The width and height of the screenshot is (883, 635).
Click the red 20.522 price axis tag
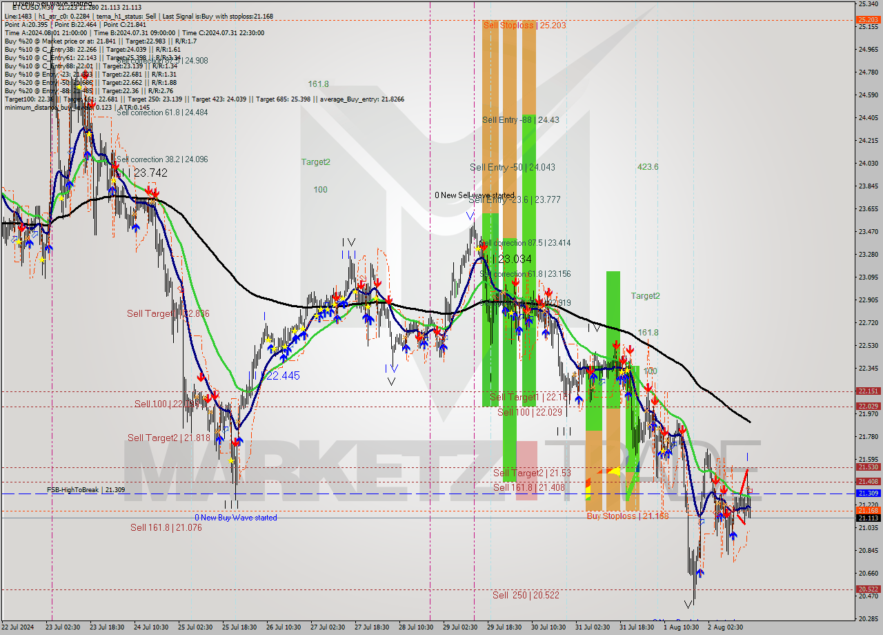[868, 589]
